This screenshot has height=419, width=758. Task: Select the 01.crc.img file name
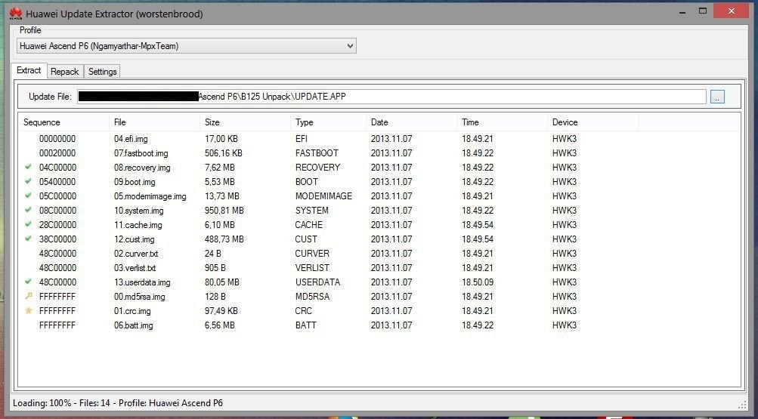click(x=132, y=311)
